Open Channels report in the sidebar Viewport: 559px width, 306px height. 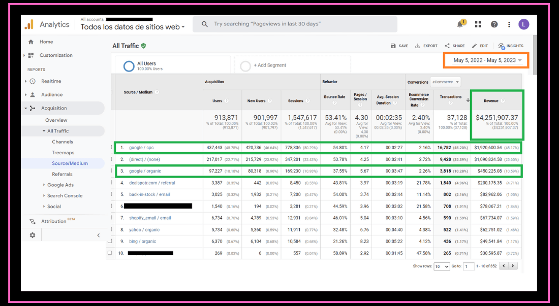tap(62, 142)
